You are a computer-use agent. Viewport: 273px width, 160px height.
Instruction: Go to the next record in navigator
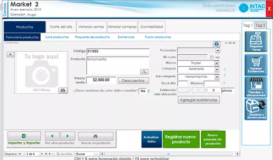point(42,154)
